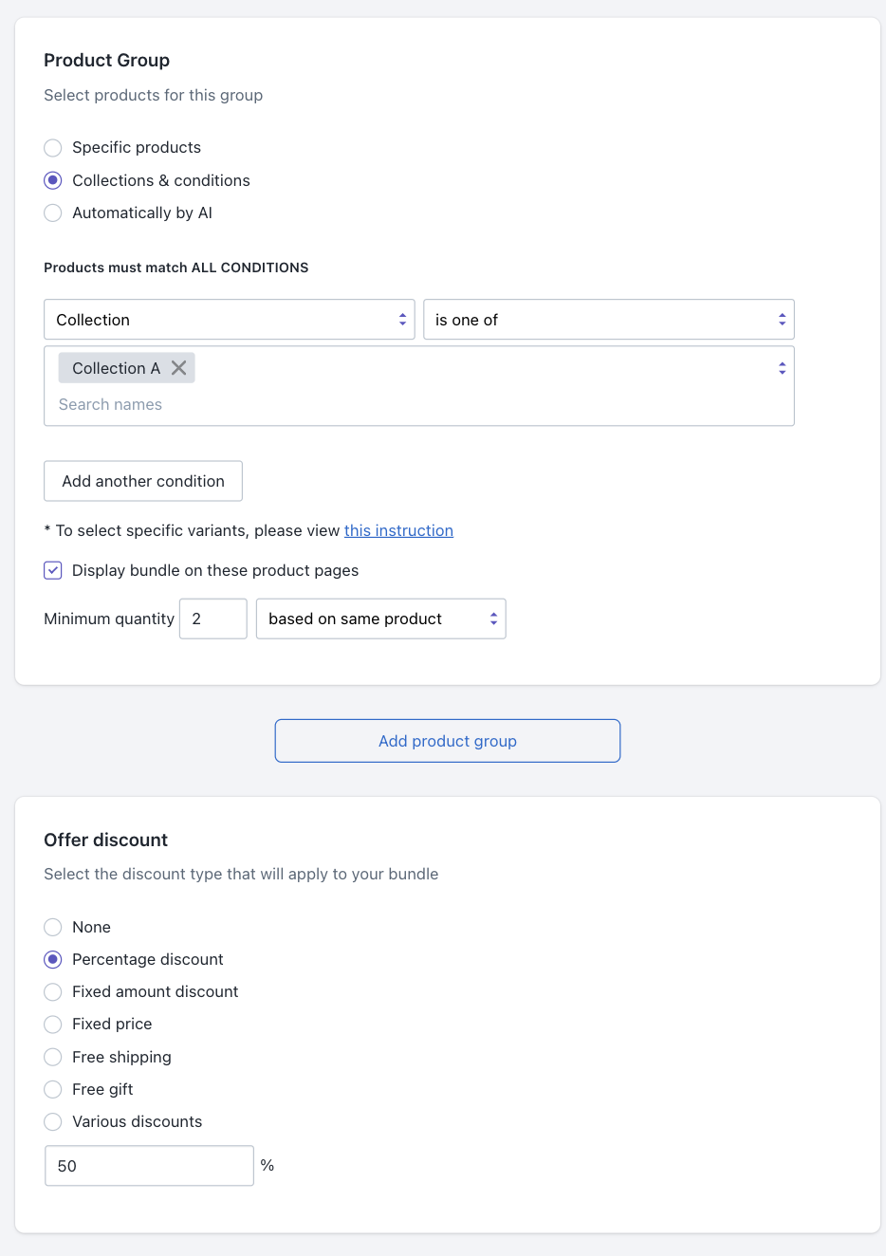The width and height of the screenshot is (886, 1256).
Task: Click the discount percentage input field
Action: [x=149, y=1166]
